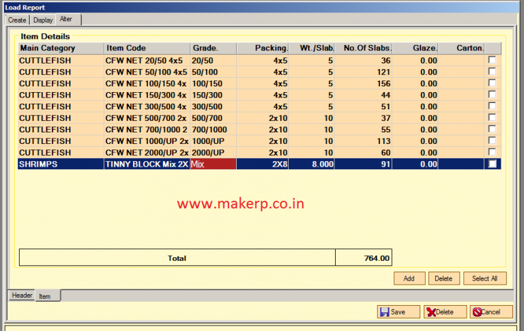This screenshot has width=524, height=331.
Task: Select the CFW NET 100/150 item row
Action: coord(146,83)
